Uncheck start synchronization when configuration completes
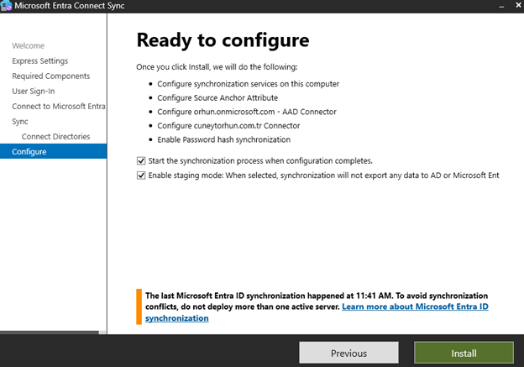Viewport: 524px width, 367px height. pos(140,160)
